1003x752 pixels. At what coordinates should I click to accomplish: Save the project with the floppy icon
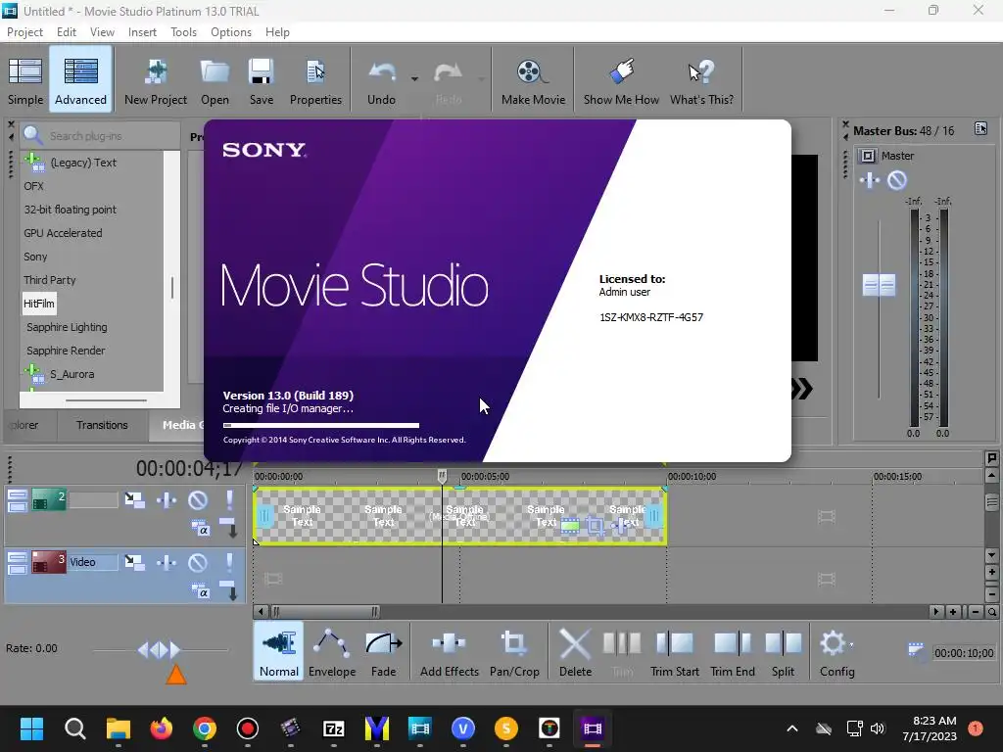[261, 80]
